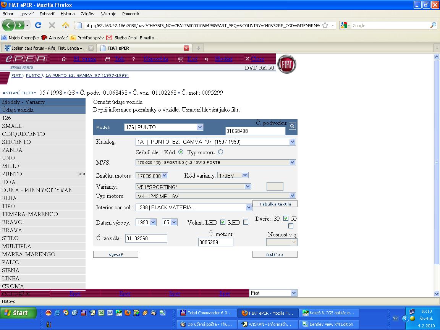The height and width of the screenshot is (330, 440).
Task: Click the ePER home page icon
Action: click(x=64, y=59)
